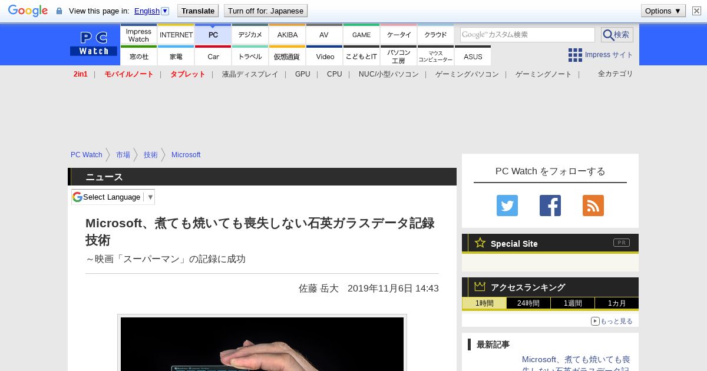Open the AKIBA tab
The image size is (707, 371).
pos(288,35)
